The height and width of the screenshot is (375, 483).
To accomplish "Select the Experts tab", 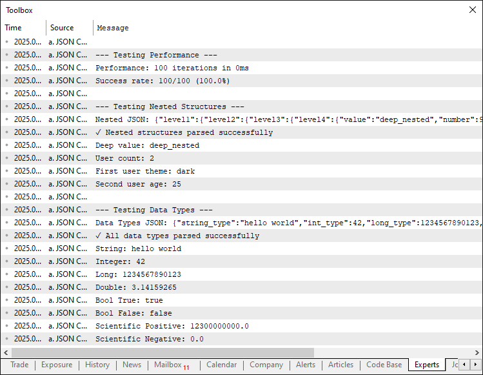I will point(427,365).
